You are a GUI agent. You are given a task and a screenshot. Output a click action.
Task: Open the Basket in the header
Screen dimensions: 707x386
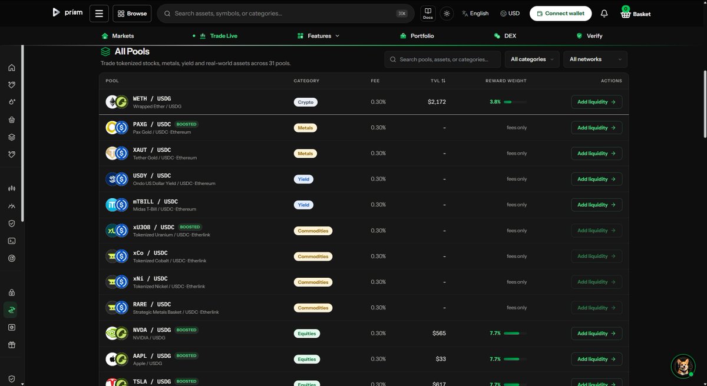pyautogui.click(x=636, y=13)
